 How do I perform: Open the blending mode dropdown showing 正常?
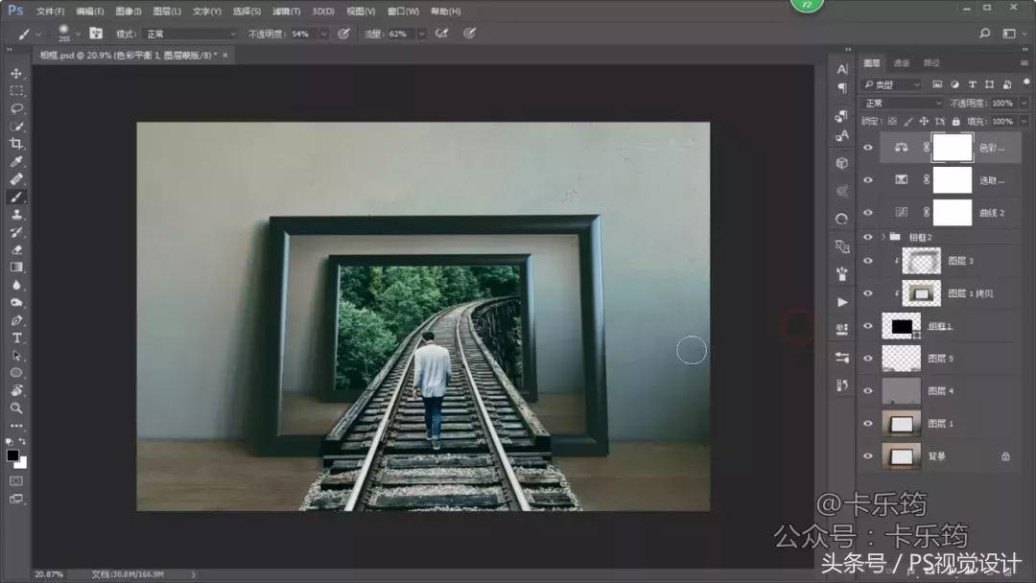[897, 102]
